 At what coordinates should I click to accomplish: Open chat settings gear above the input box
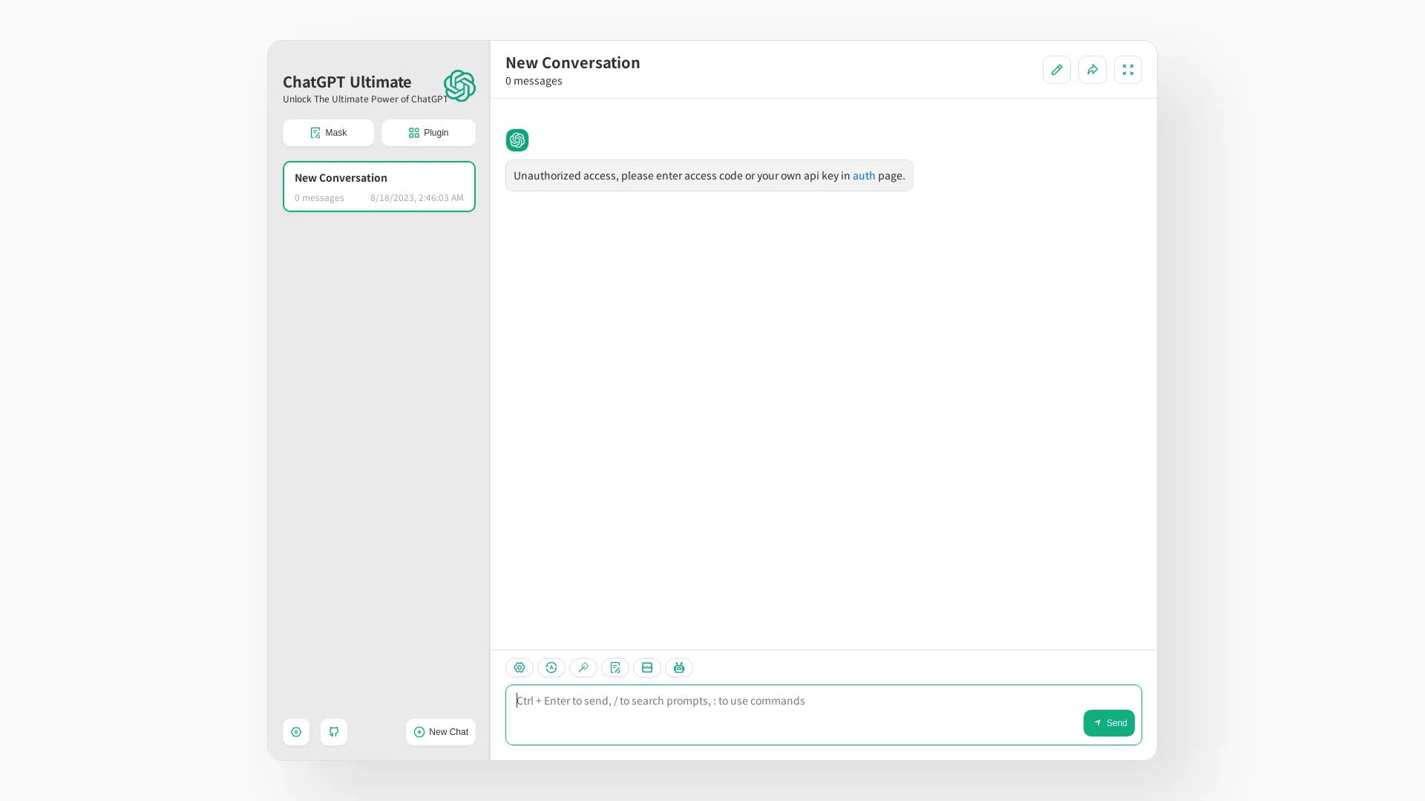coord(520,667)
